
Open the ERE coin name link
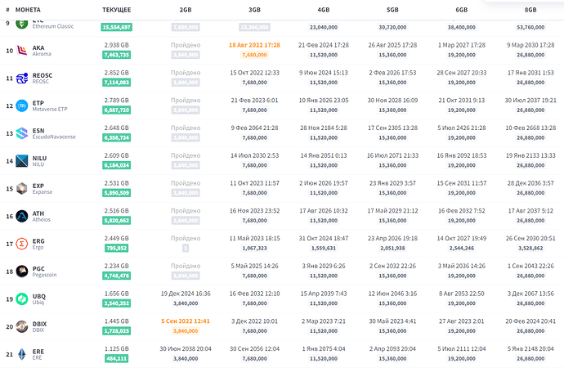[38, 352]
